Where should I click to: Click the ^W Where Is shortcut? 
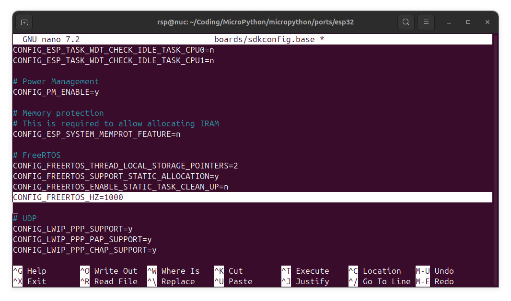[x=174, y=271]
